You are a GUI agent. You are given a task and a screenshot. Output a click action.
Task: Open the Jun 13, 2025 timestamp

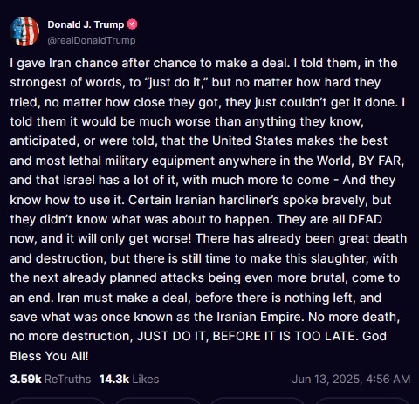coord(351,379)
